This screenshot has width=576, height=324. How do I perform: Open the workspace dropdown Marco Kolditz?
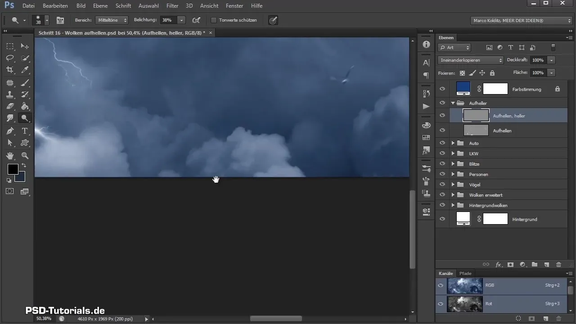(521, 20)
